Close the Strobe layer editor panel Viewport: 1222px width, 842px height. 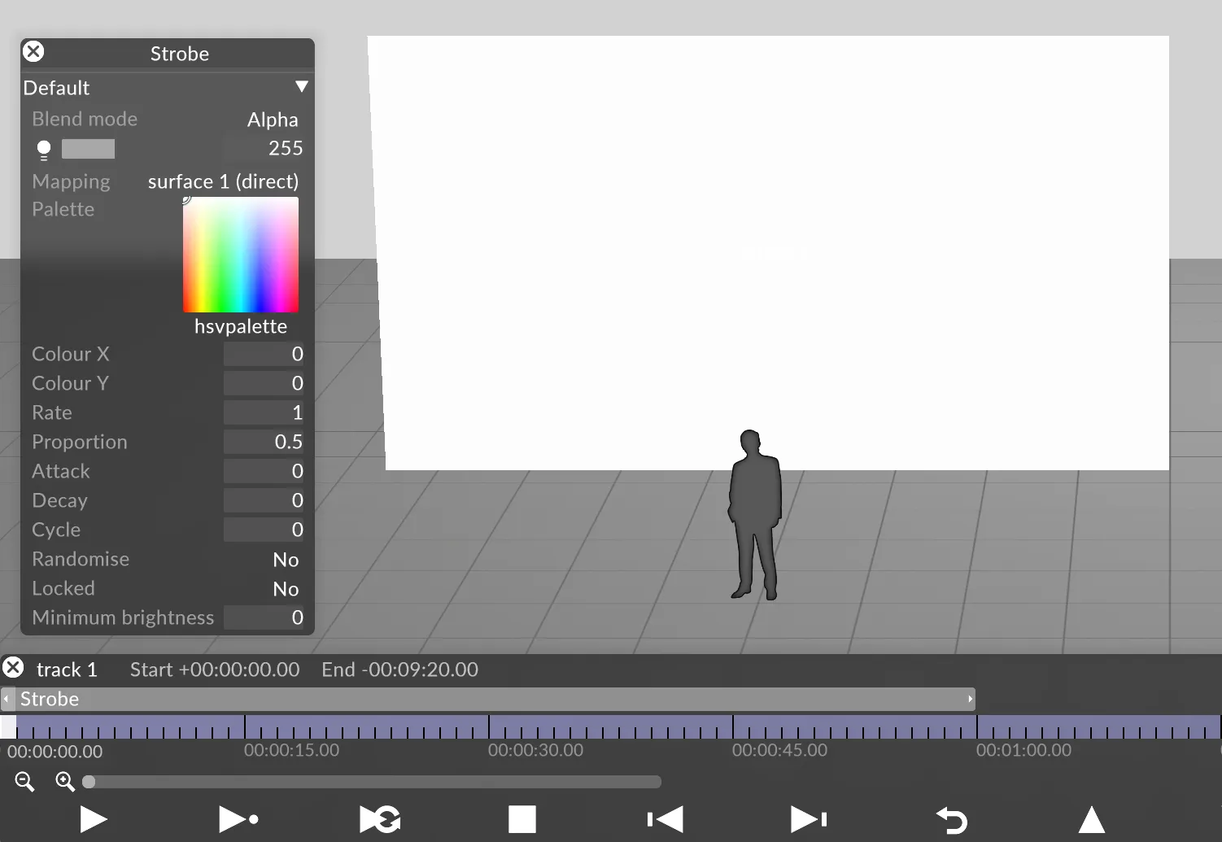(x=33, y=52)
